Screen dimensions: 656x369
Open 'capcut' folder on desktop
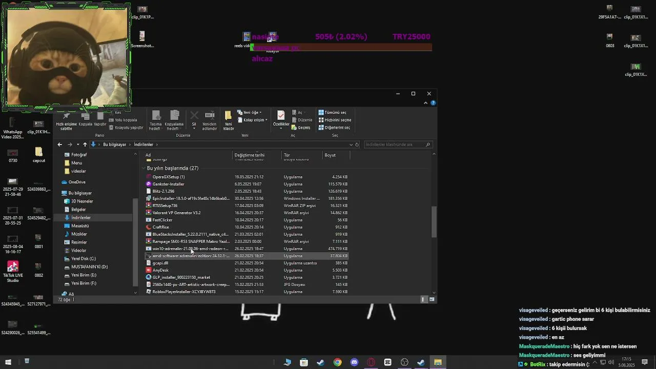coord(38,154)
